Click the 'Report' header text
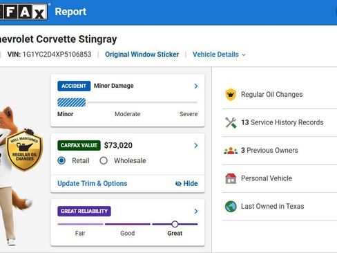The image size is (337, 253). click(70, 12)
